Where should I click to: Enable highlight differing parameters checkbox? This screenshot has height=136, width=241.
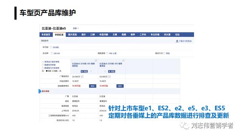click(x=43, y=62)
